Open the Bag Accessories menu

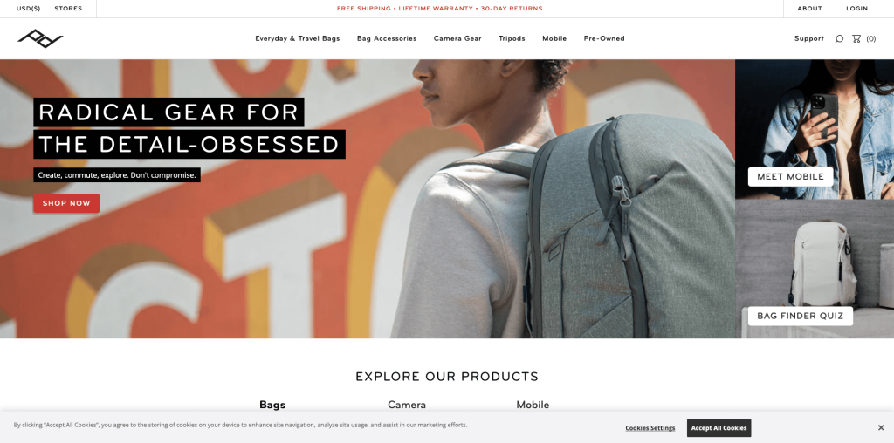click(x=387, y=38)
